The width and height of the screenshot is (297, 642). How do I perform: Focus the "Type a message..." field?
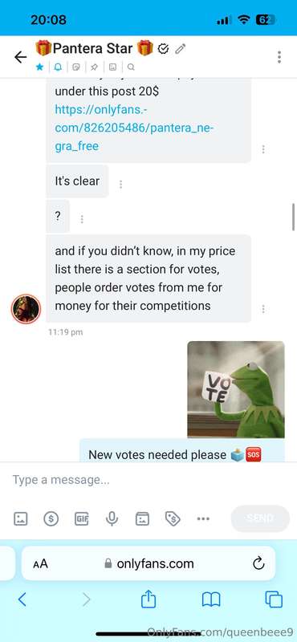(x=148, y=479)
